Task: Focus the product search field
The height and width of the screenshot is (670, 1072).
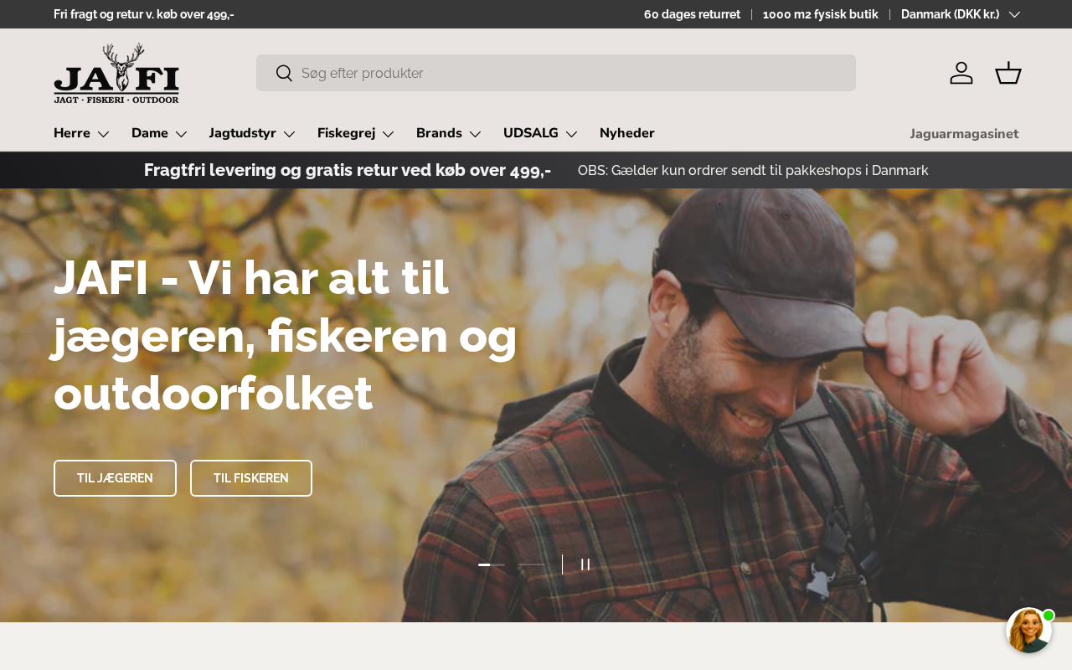Action: click(x=556, y=73)
